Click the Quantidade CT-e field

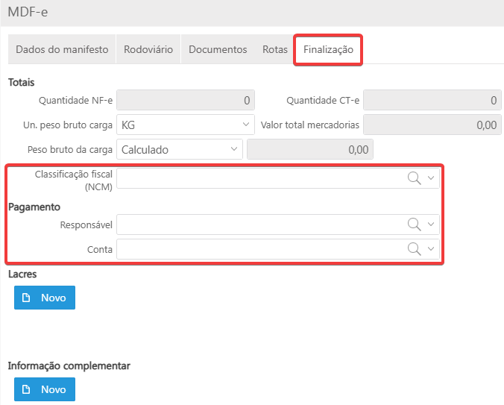432,100
